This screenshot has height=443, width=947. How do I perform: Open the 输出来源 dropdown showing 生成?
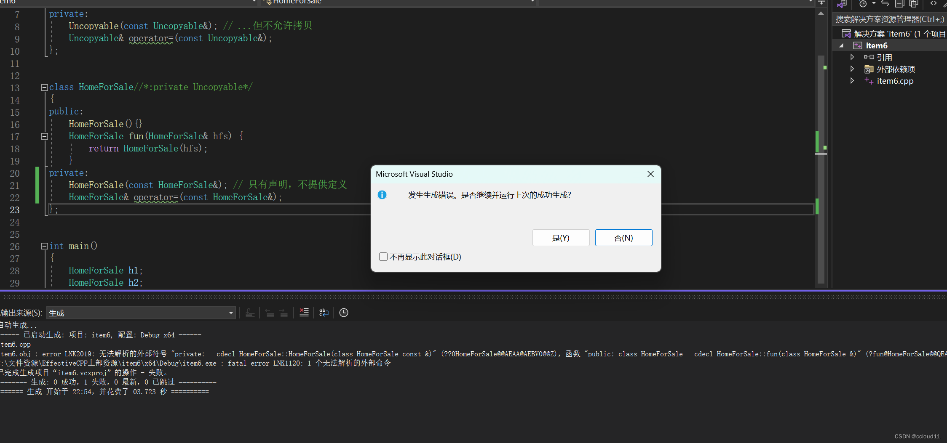click(x=141, y=313)
